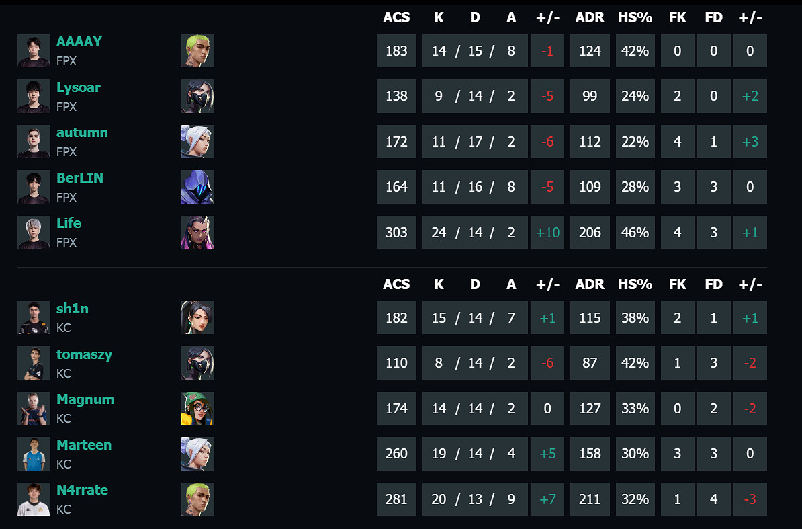Click N4rrate's player photo

34,499
